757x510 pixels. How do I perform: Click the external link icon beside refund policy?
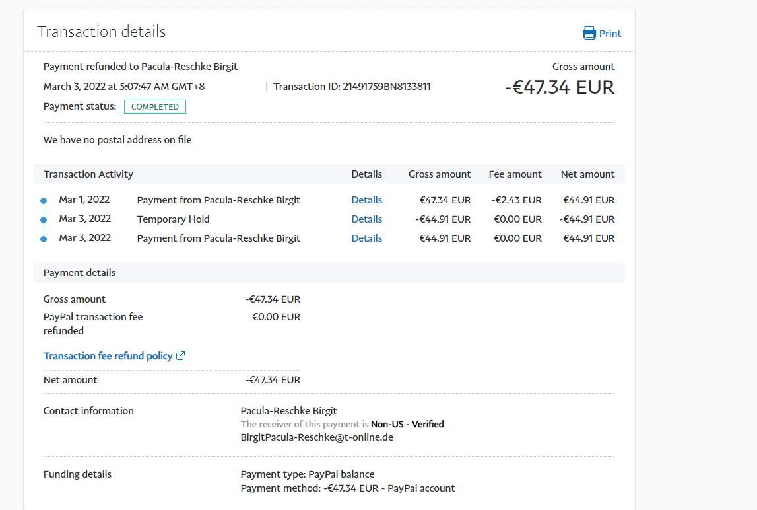point(181,356)
